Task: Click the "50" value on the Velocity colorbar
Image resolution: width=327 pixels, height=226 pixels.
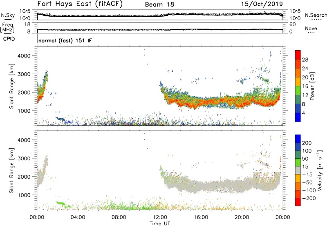Action: pyautogui.click(x=305, y=159)
